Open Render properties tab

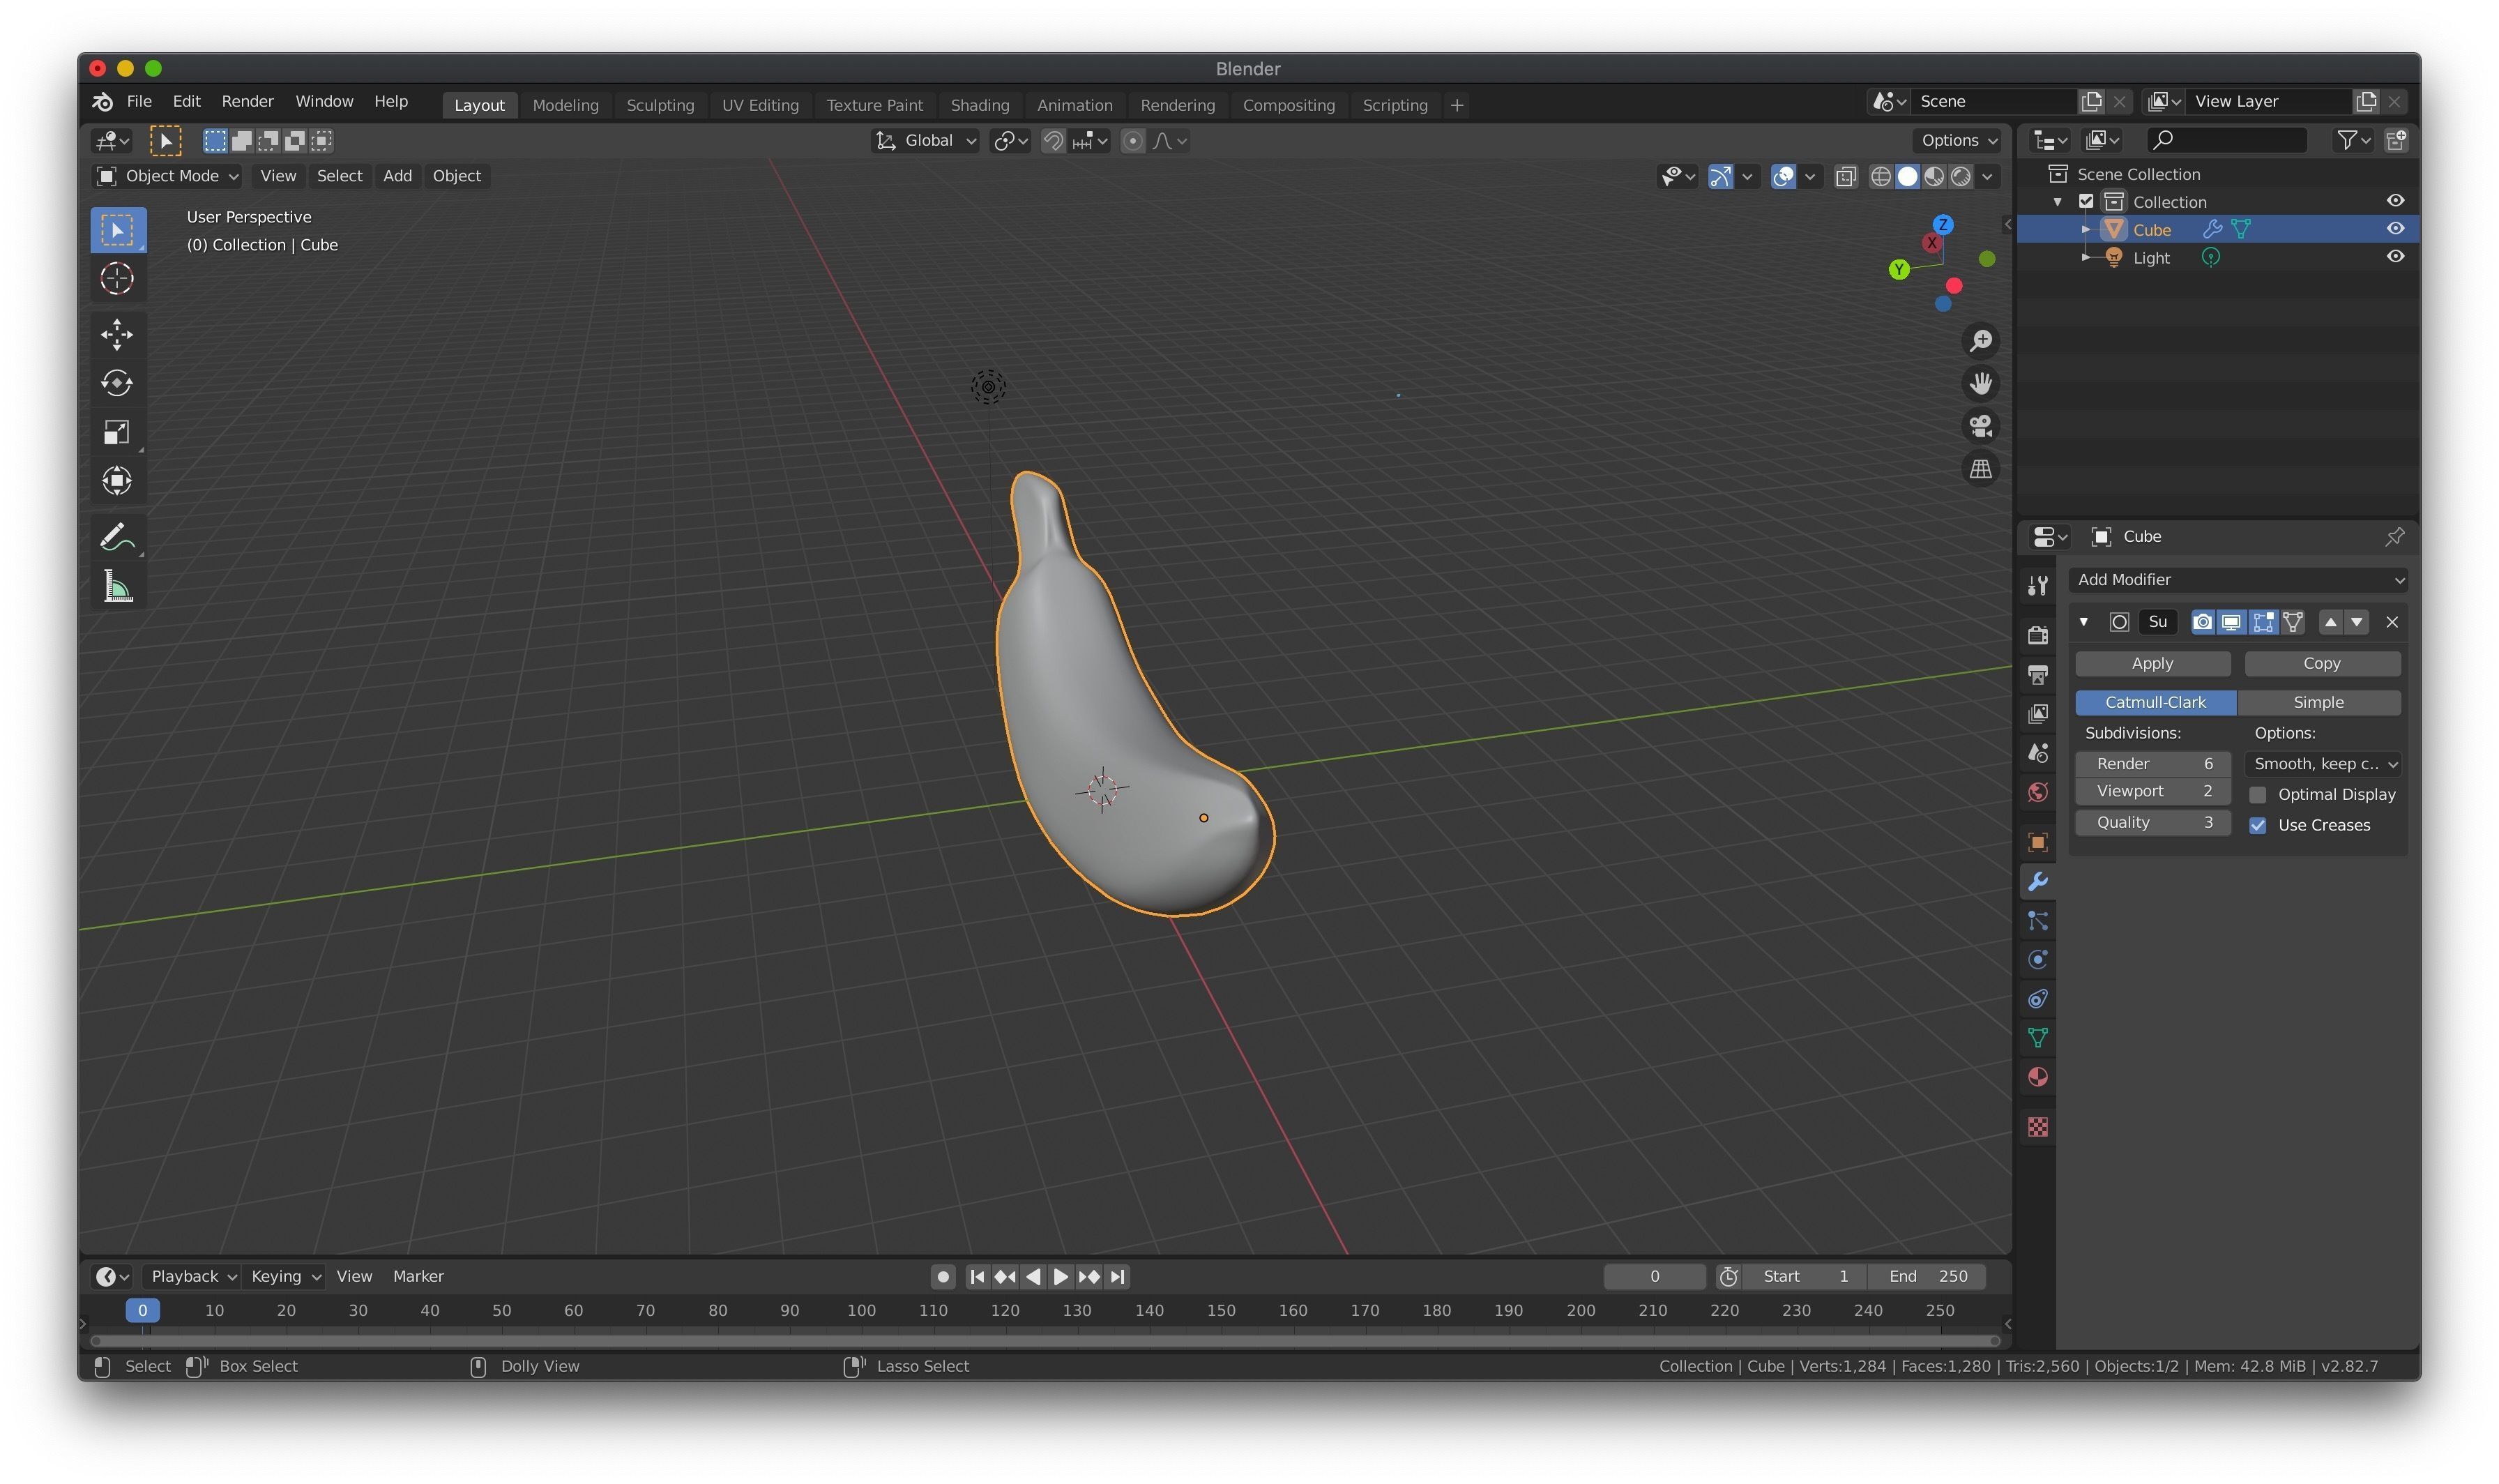pyautogui.click(x=2038, y=635)
